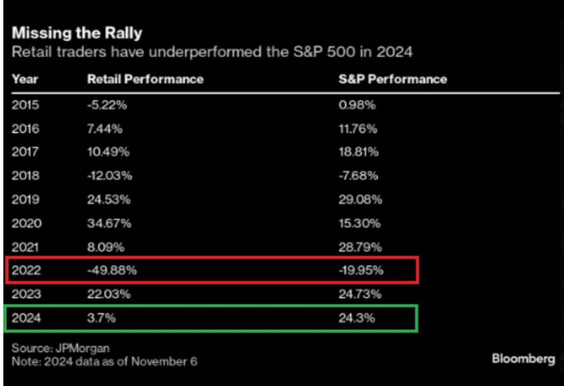Select the S&P Performance column header
The image size is (564, 386).
[393, 79]
